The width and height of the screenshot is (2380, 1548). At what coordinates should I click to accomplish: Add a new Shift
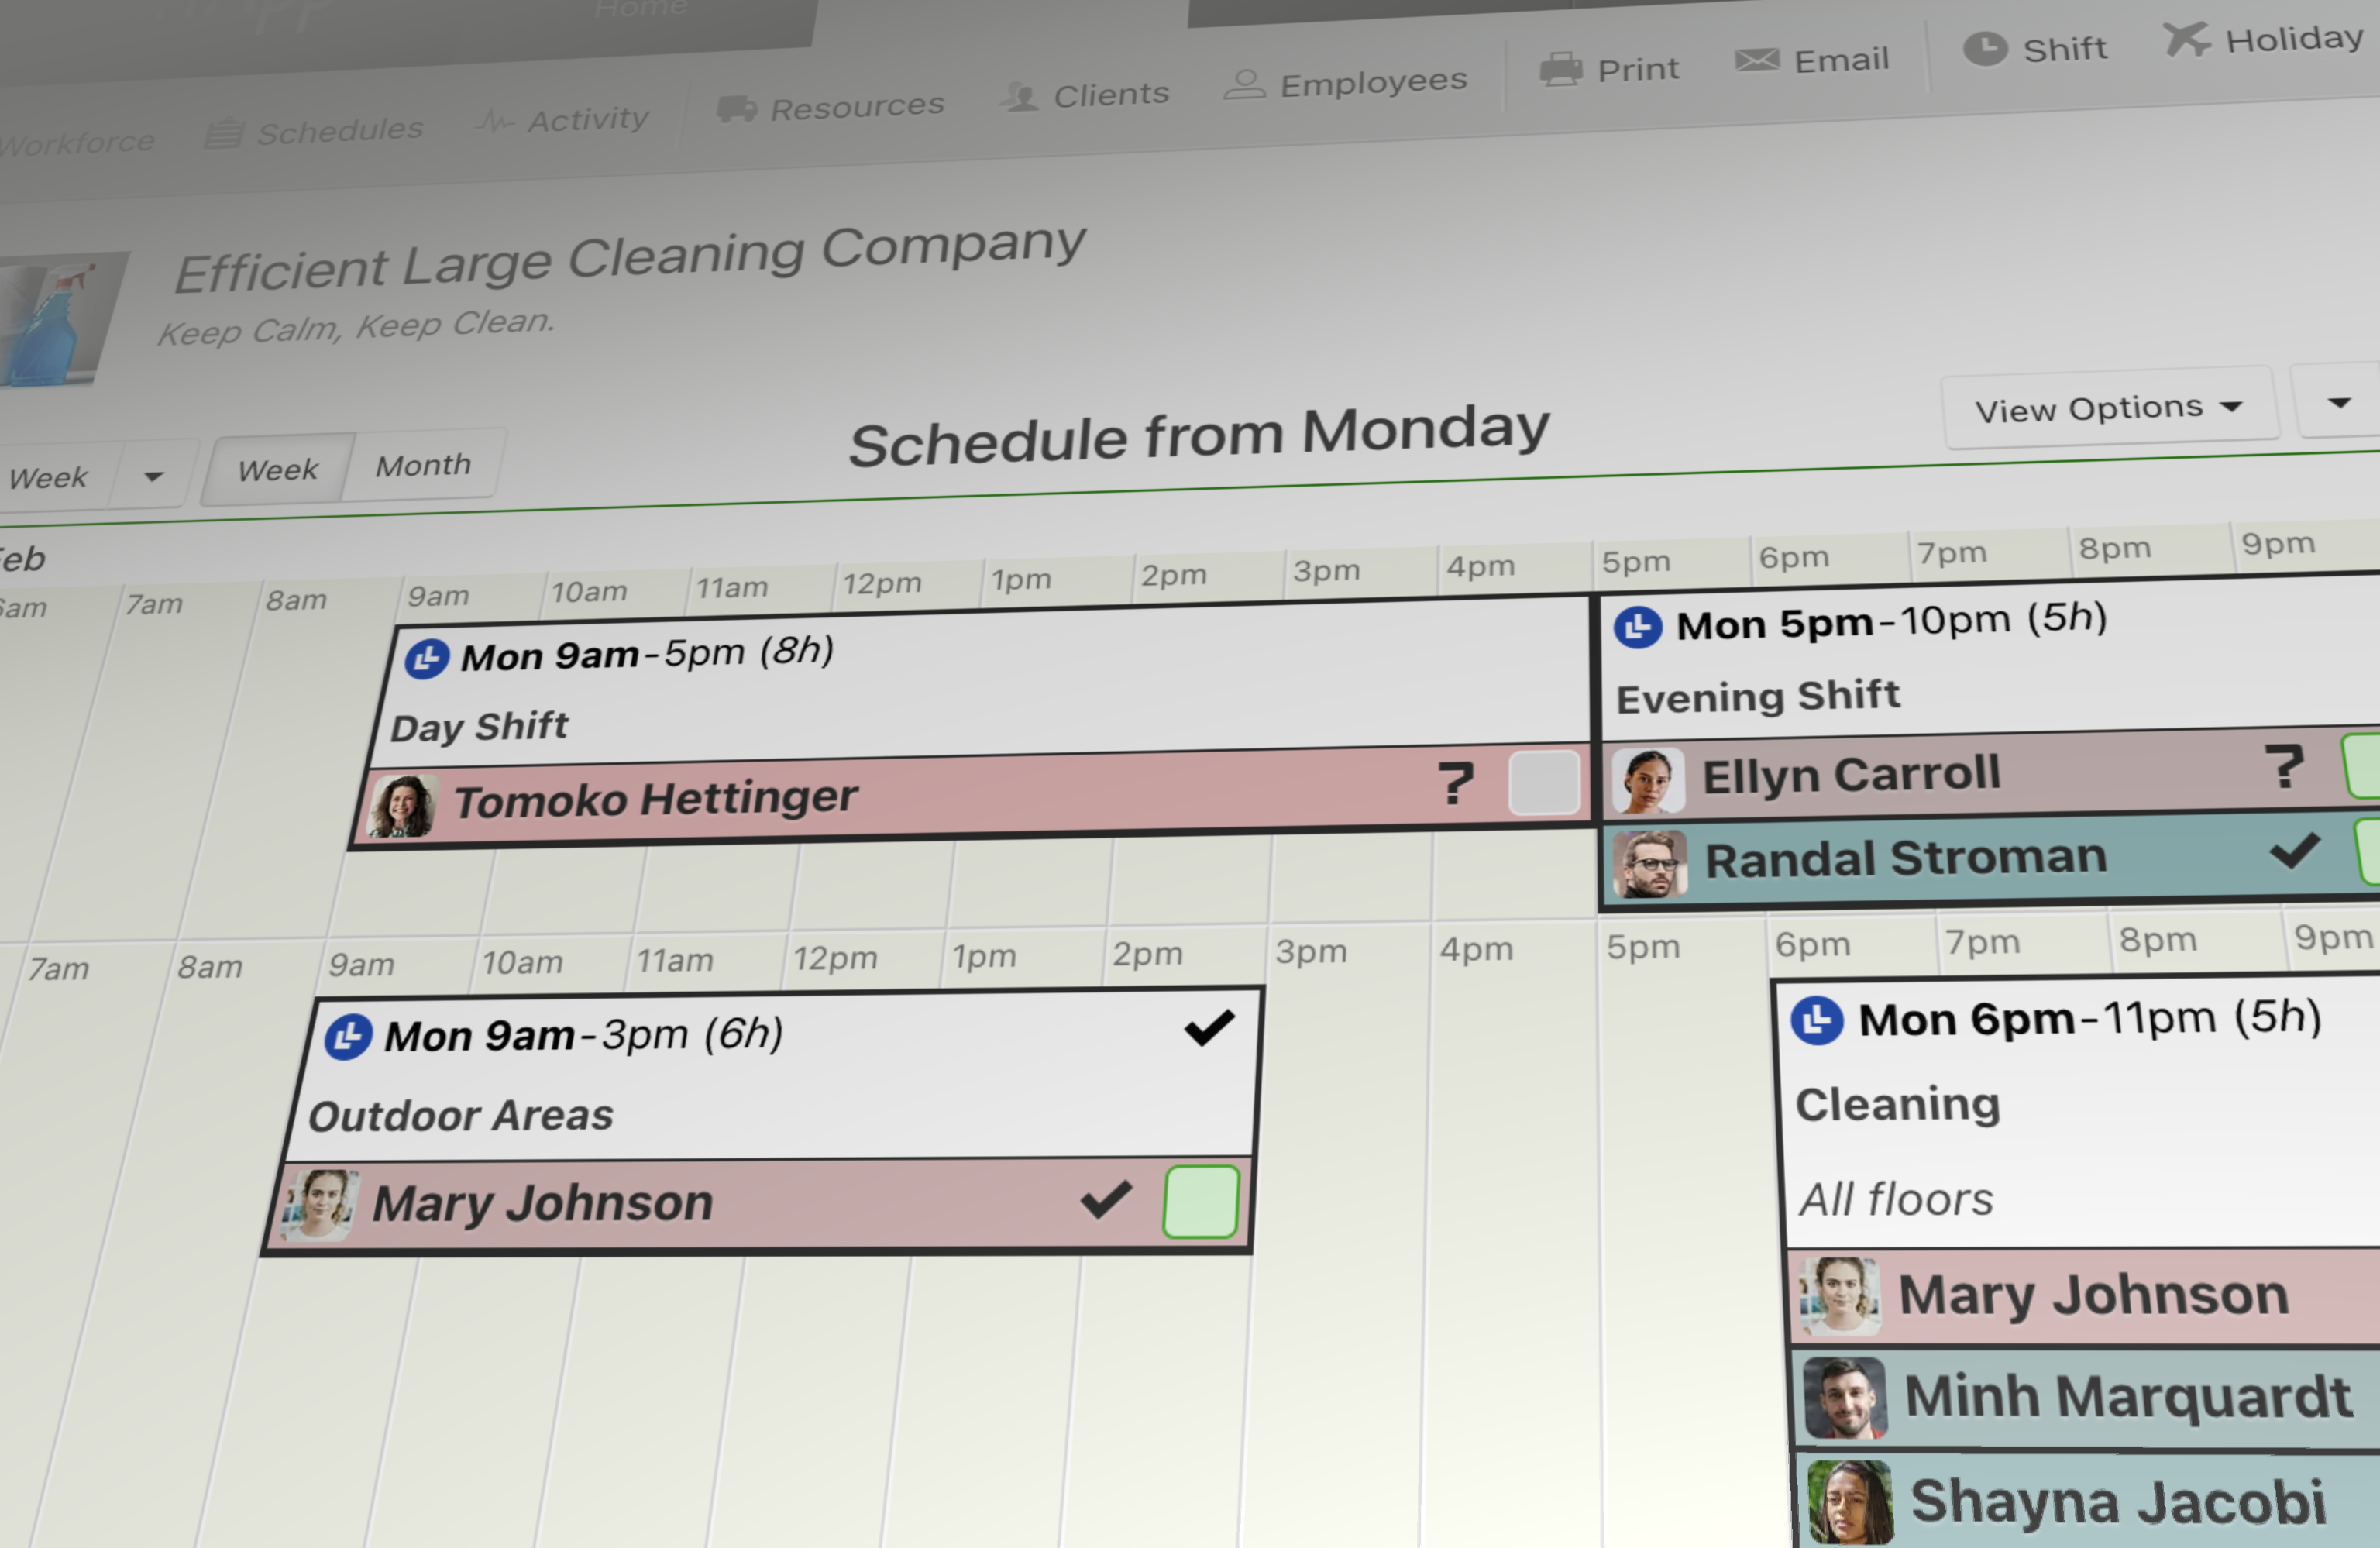click(x=2036, y=48)
